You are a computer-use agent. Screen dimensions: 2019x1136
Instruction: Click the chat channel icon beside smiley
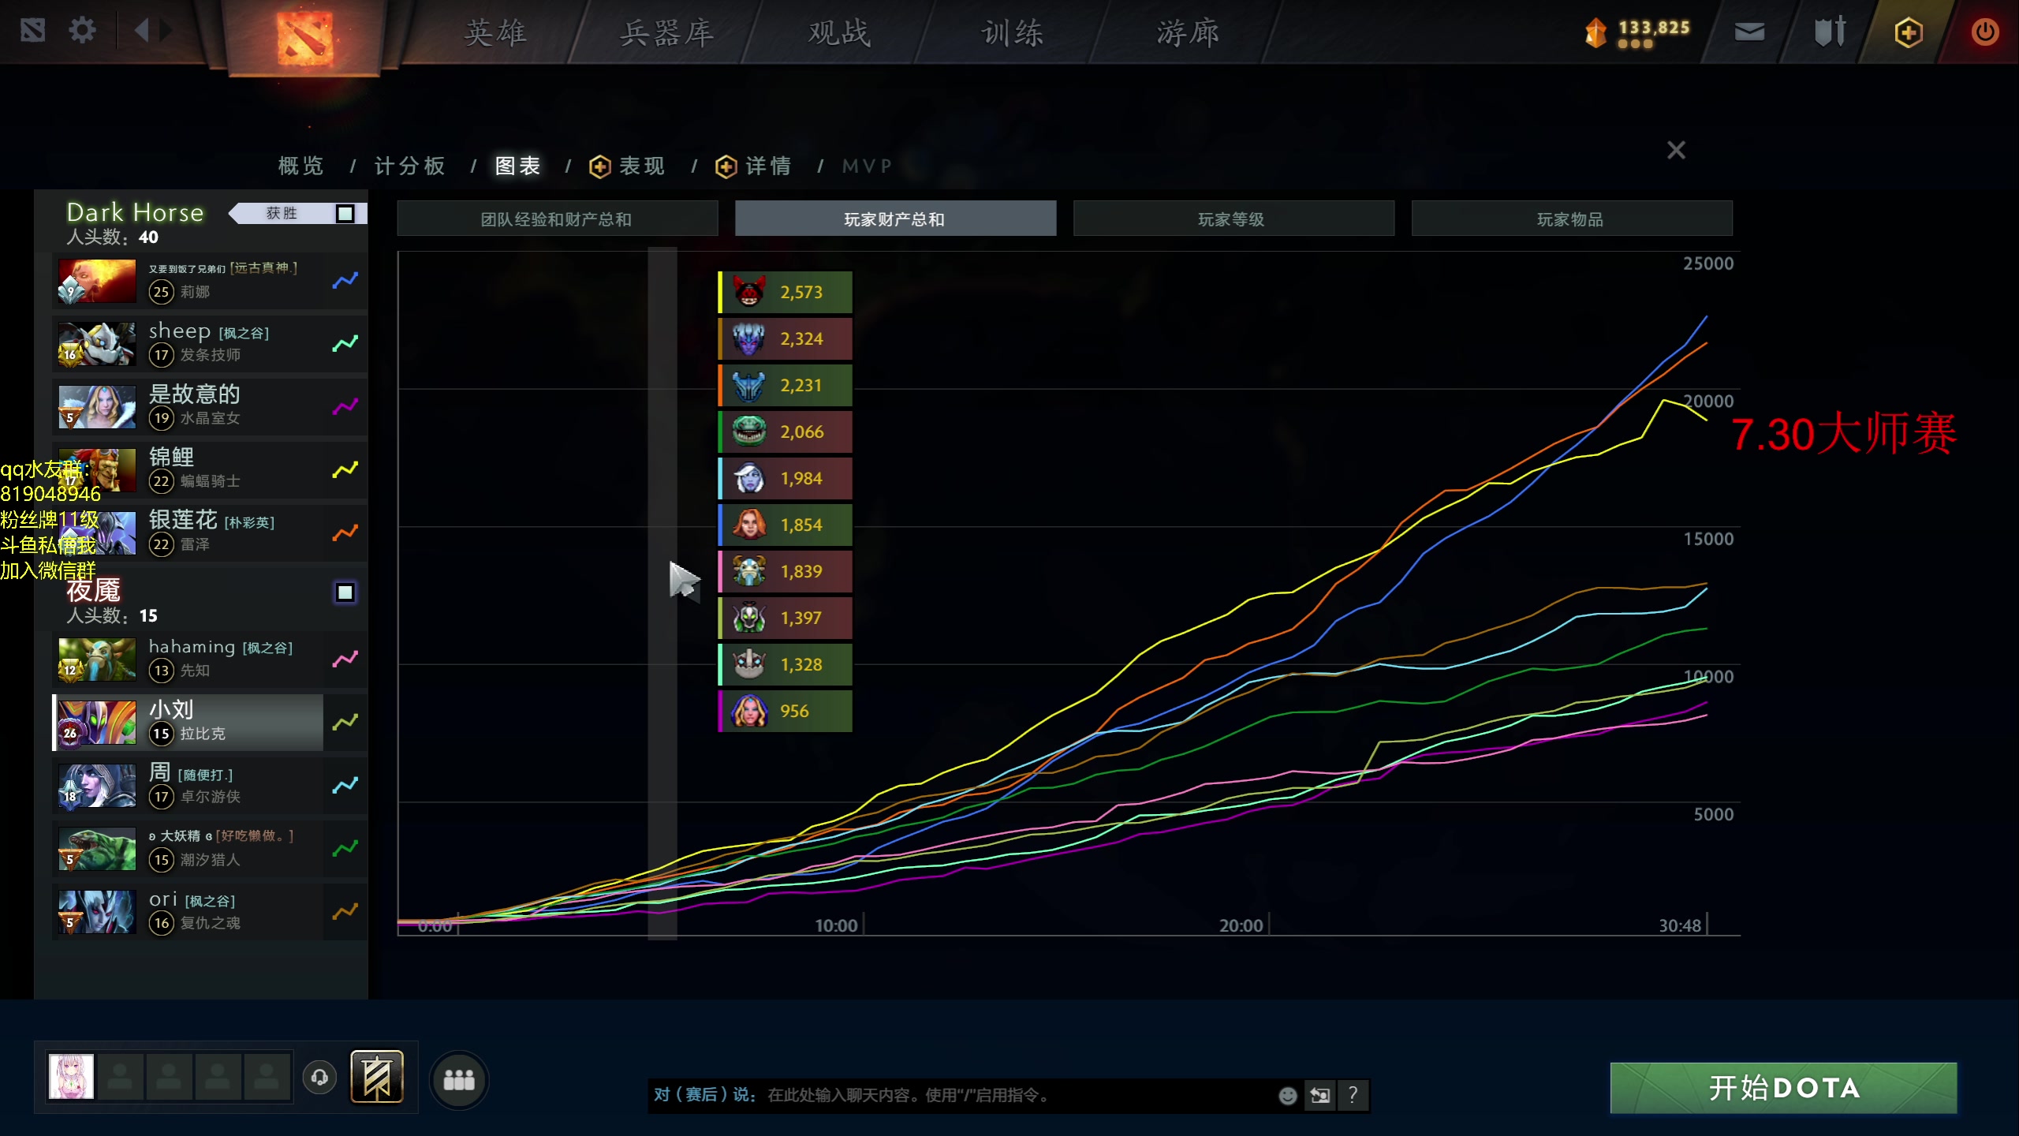click(1319, 1095)
